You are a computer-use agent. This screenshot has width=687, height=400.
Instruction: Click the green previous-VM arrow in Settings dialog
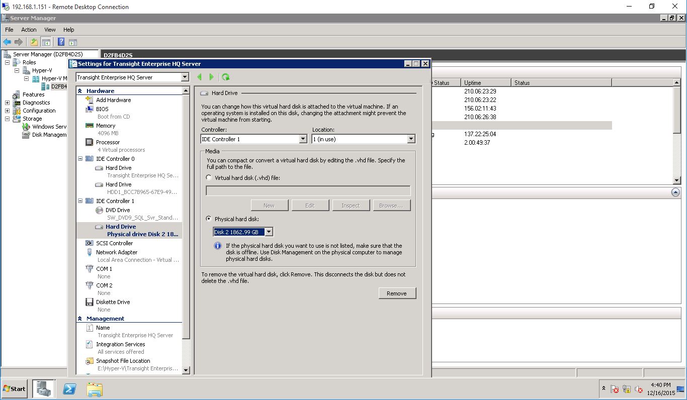(x=200, y=77)
